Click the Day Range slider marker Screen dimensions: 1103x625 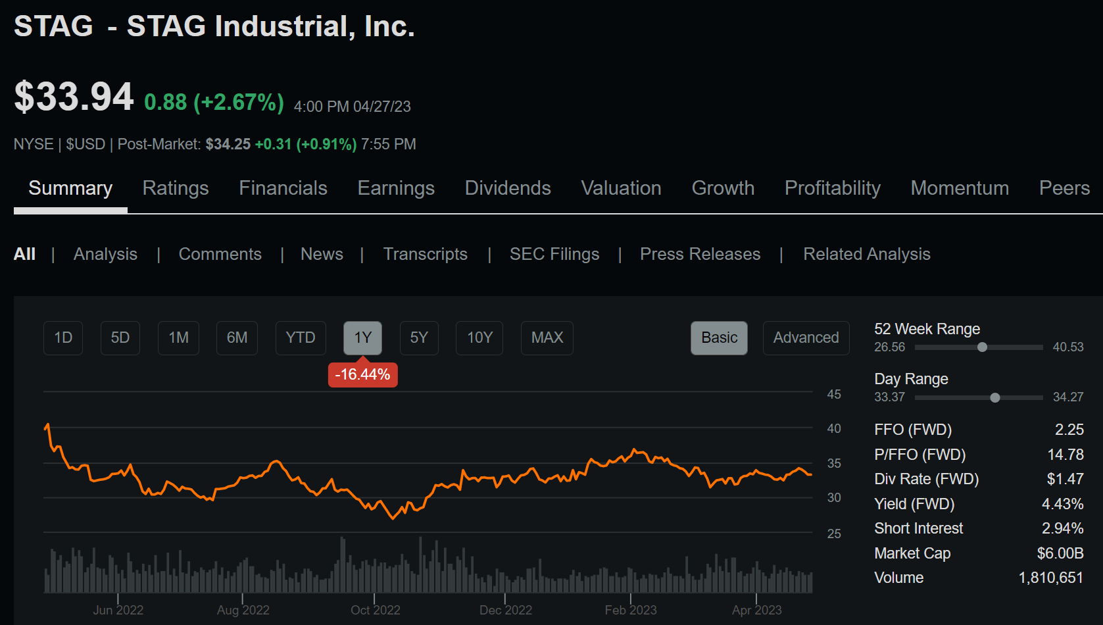pos(995,397)
